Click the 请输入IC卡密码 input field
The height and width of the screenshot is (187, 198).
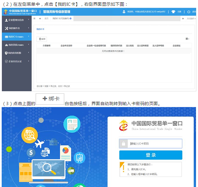click(154, 144)
